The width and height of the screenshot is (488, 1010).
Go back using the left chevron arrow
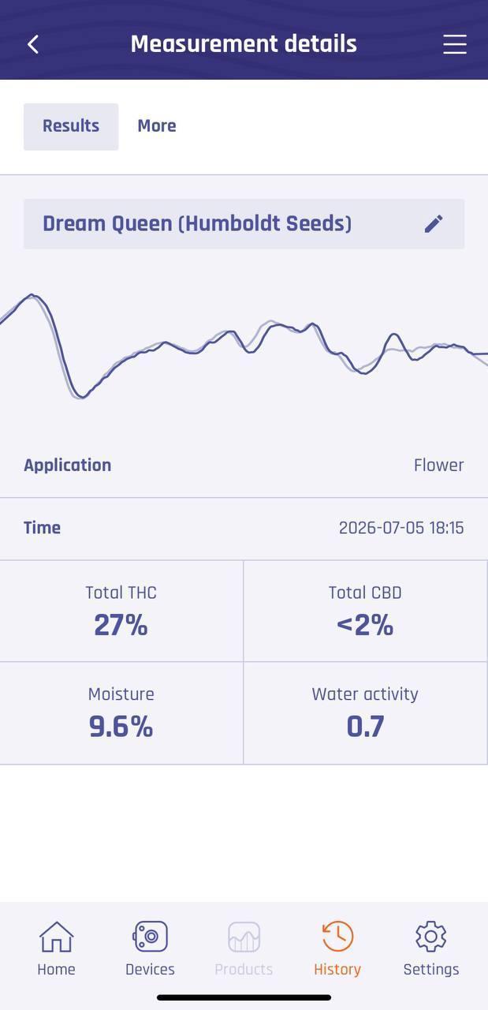point(33,44)
